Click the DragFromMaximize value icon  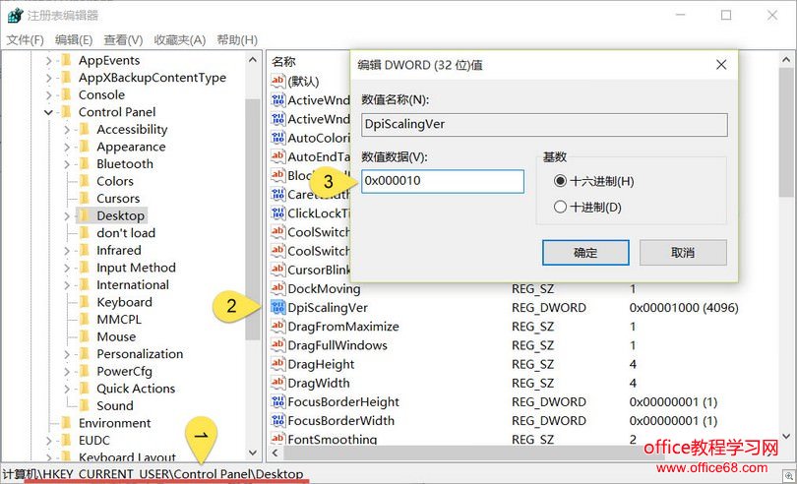click(x=278, y=327)
